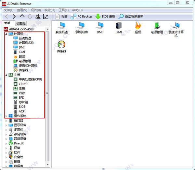This screenshot has width=195, height=170.
Task: Click the forward navigation arrow
Action: coord(14,17)
